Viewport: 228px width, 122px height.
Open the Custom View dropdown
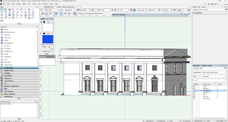pos(142,10)
